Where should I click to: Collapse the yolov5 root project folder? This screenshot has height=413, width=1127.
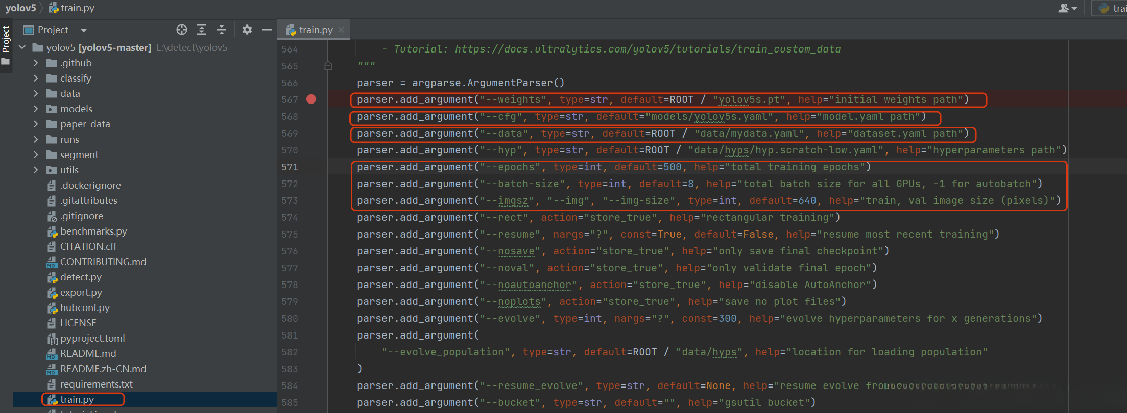(x=22, y=47)
